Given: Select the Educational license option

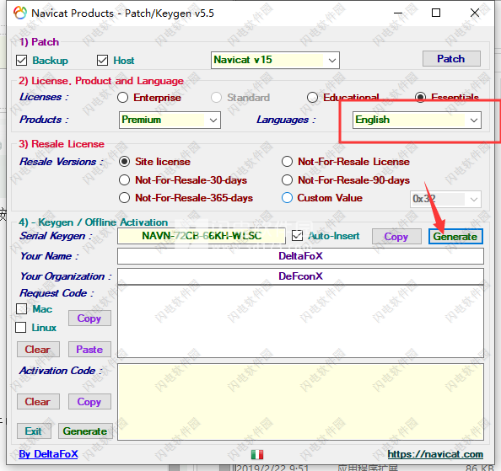Looking at the screenshot, I should [312, 98].
